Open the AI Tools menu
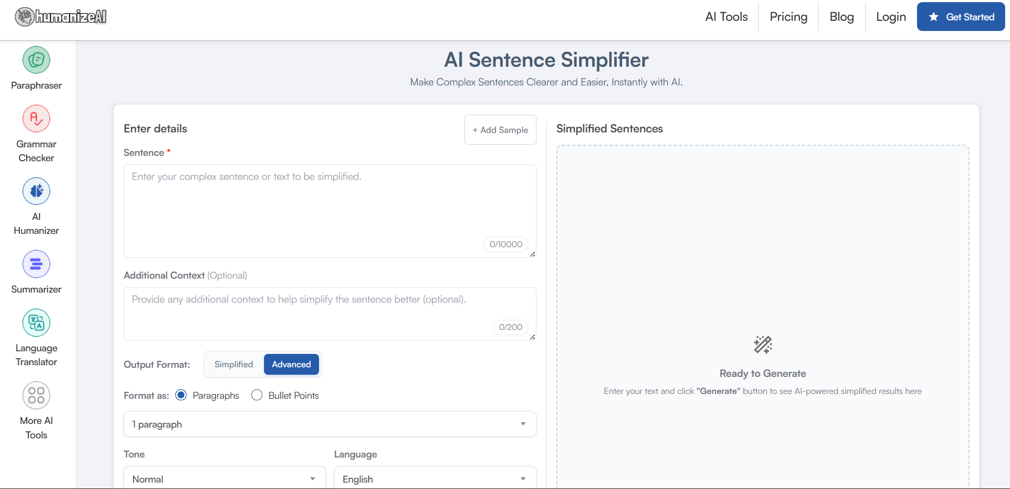Screen dimensions: 1010x489 coord(726,17)
